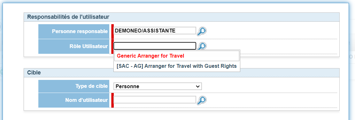
Task: Open the search lookup for Nom d'utilisateur
Action: coord(201,100)
